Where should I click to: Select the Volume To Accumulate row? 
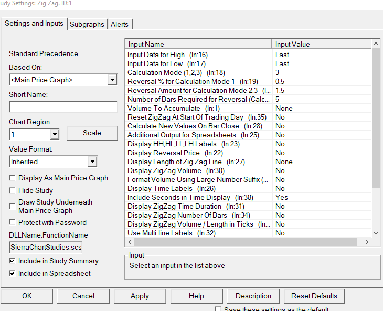coord(249,108)
